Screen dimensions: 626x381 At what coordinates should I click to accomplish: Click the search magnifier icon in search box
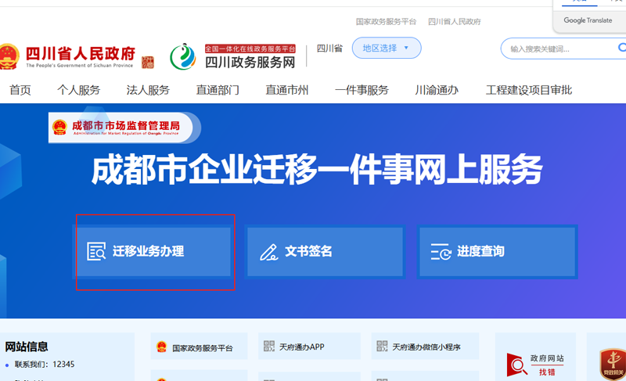[x=622, y=48]
